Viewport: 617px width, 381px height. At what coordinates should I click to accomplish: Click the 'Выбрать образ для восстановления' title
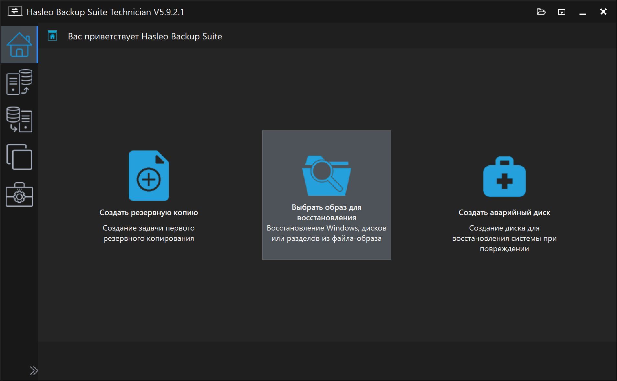tap(327, 212)
